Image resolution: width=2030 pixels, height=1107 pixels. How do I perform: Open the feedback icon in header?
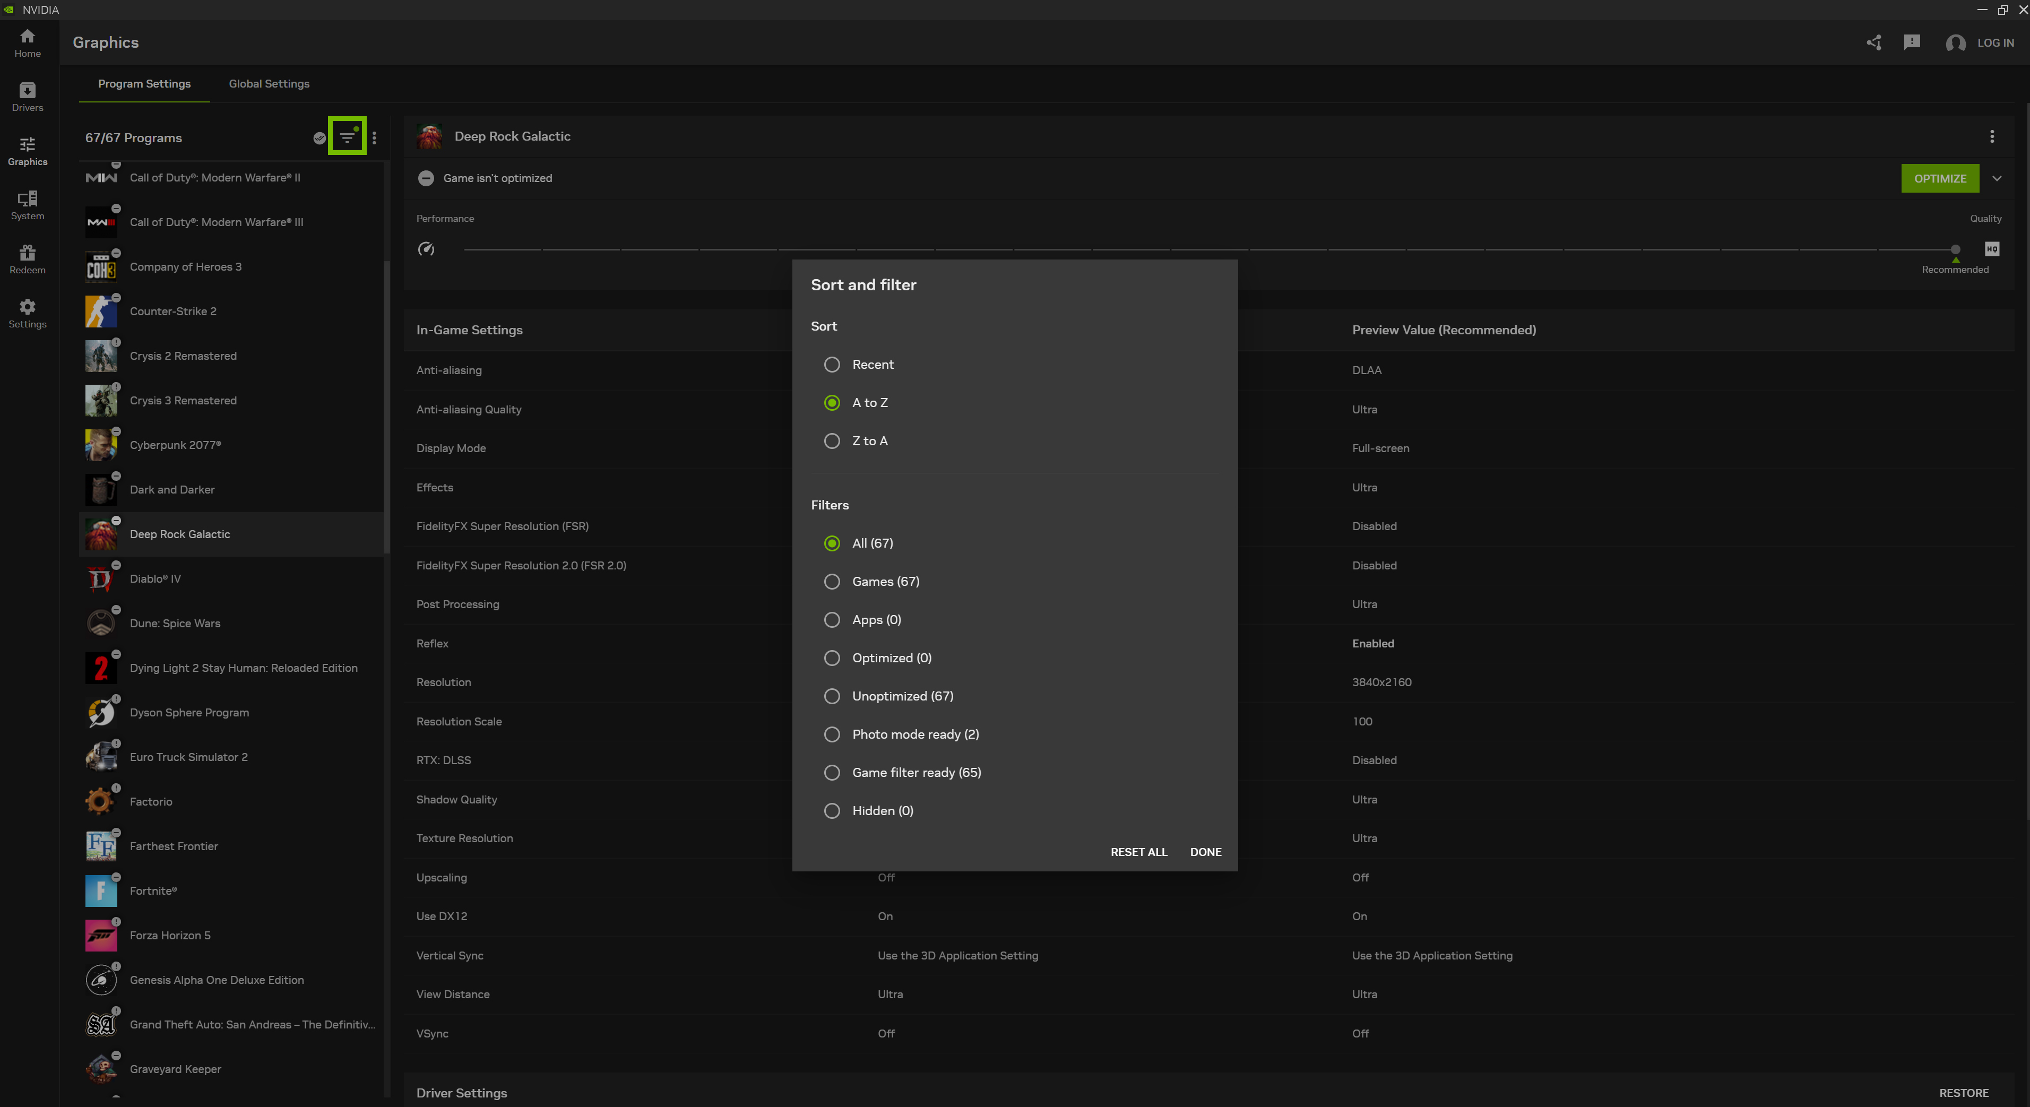(x=1912, y=42)
